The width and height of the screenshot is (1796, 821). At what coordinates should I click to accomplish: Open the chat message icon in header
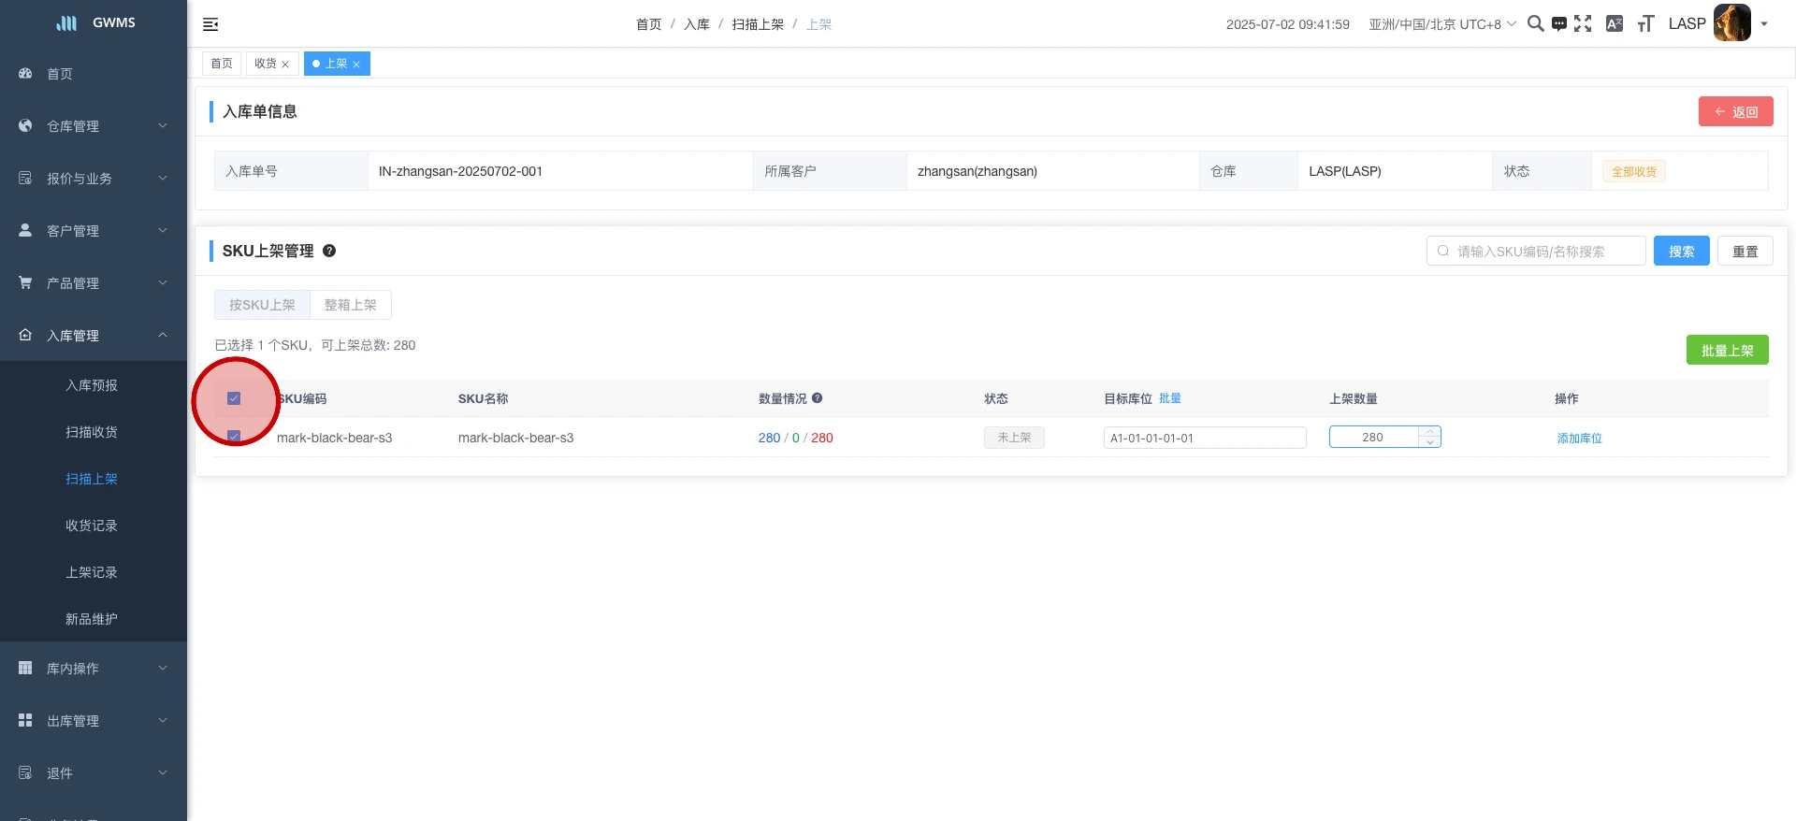tap(1558, 24)
